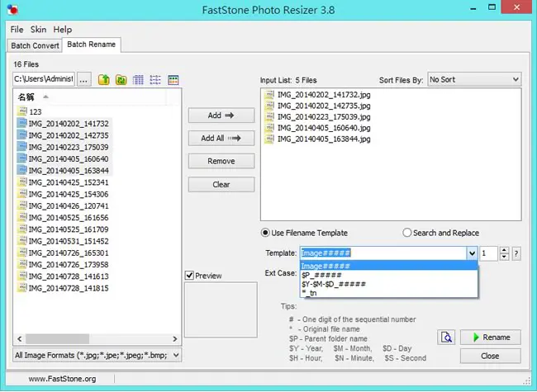Expand the All Image Formats filter
The image size is (537, 392).
click(97, 355)
